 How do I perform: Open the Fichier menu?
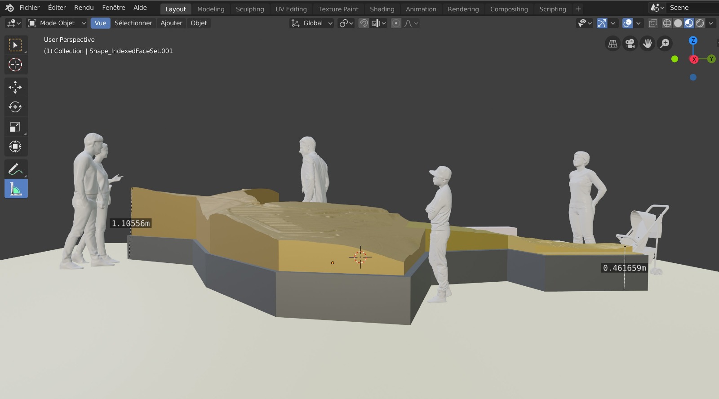pos(30,8)
